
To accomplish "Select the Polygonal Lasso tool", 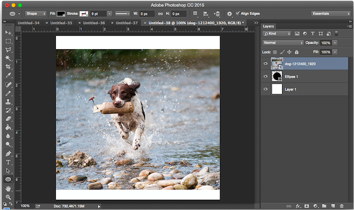I will pos(8,50).
